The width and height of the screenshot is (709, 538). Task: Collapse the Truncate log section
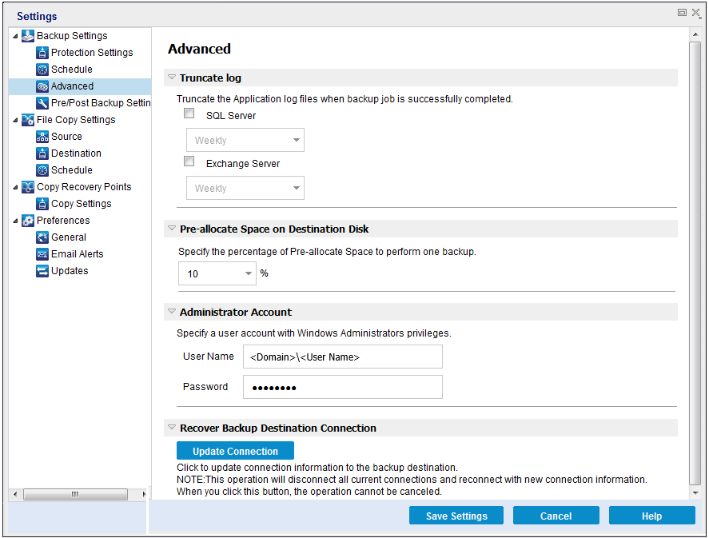pos(171,78)
